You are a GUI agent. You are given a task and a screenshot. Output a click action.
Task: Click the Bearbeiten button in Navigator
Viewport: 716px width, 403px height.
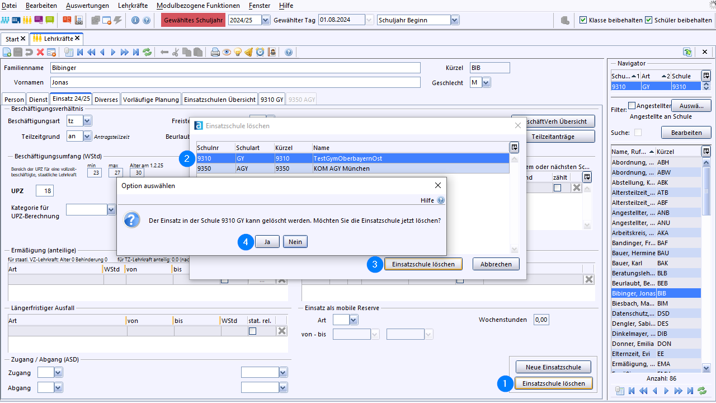pos(686,133)
